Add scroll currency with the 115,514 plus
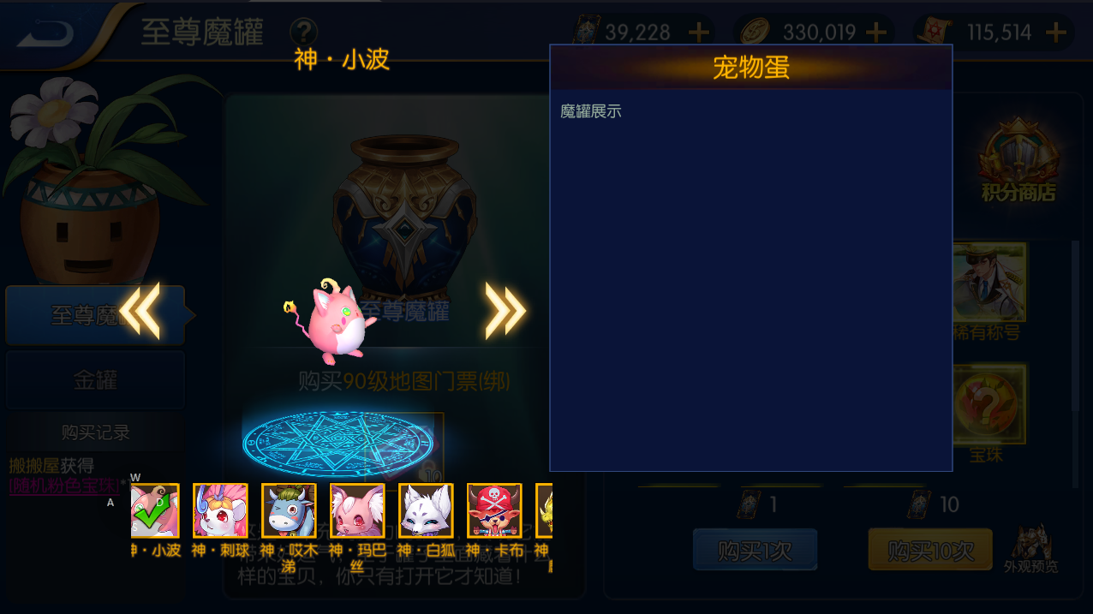 coord(1056,33)
